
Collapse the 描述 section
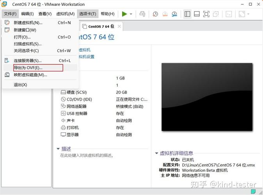tap(58, 149)
